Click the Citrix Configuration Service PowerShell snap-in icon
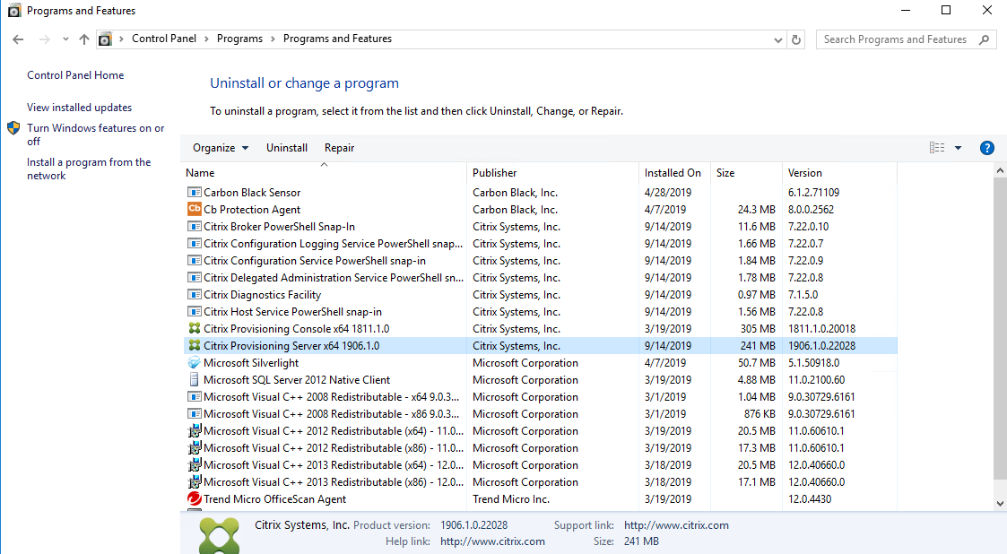This screenshot has width=1007, height=554. (194, 260)
